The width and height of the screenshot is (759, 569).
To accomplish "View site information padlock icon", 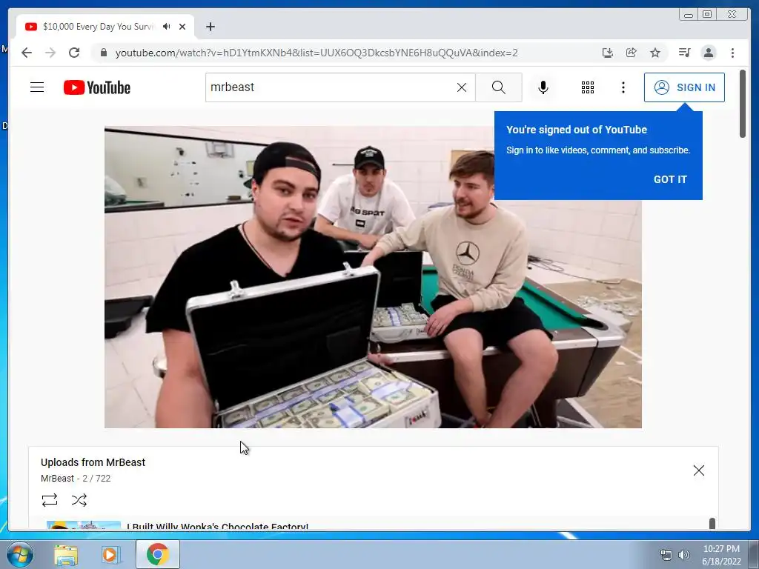I will point(103,53).
